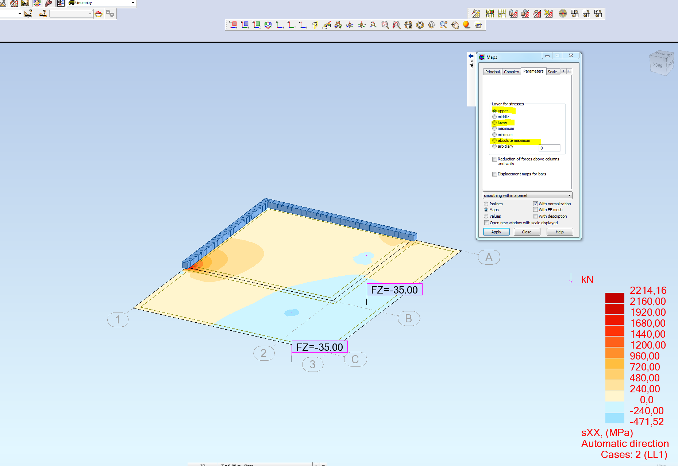The width and height of the screenshot is (678, 466).
Task: Open the Geometry layout selector dropdown
Action: point(133,3)
